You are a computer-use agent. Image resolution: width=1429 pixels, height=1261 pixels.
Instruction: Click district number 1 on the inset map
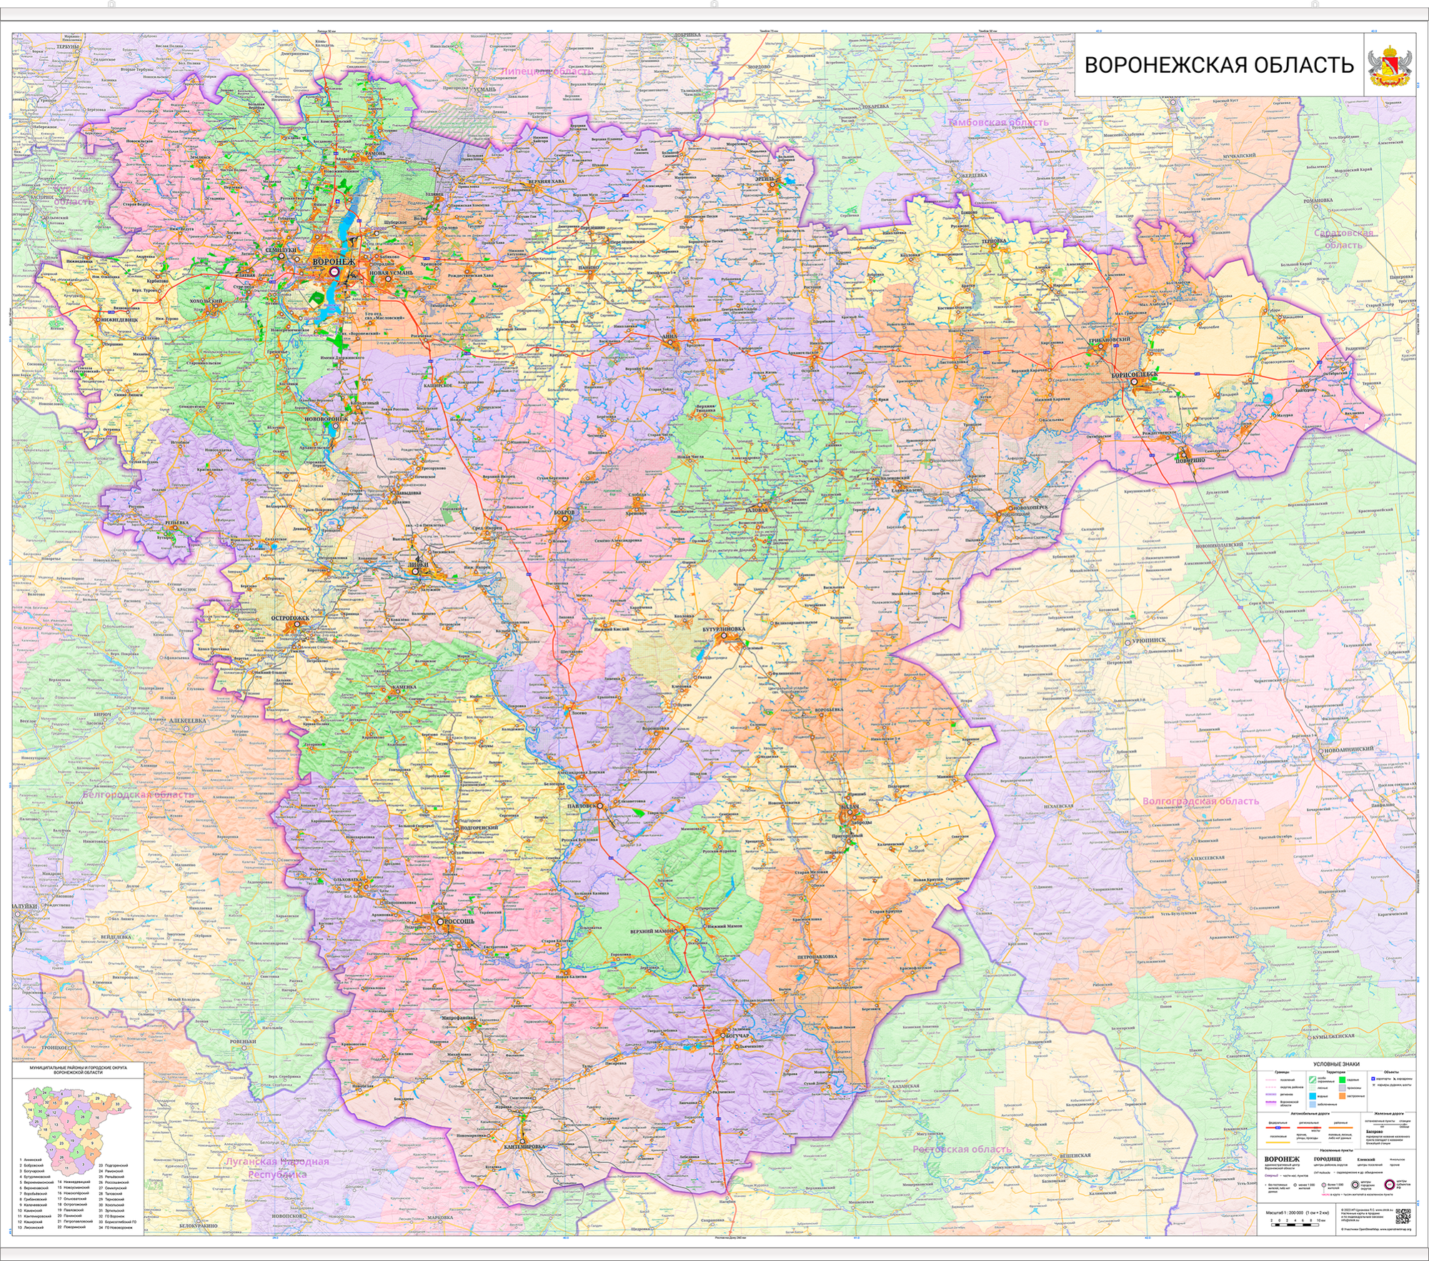(x=78, y=1107)
